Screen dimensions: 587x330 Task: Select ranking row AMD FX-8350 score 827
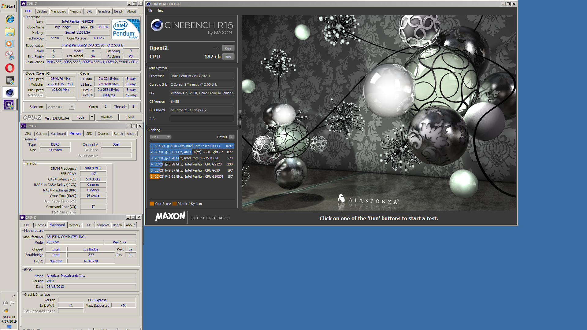[192, 152]
